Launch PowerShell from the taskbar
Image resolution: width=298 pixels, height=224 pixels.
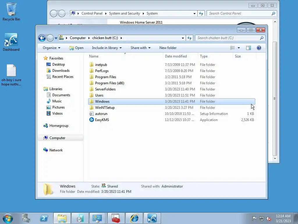44,218
